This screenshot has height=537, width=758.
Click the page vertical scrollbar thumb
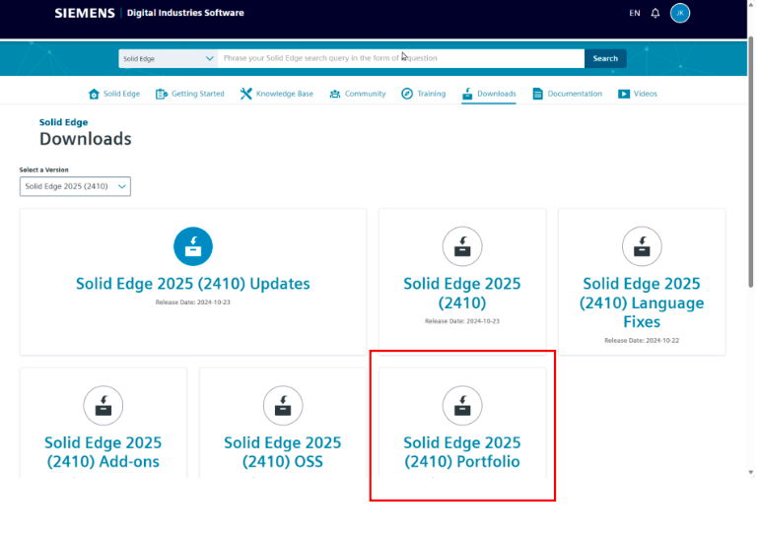pyautogui.click(x=751, y=162)
